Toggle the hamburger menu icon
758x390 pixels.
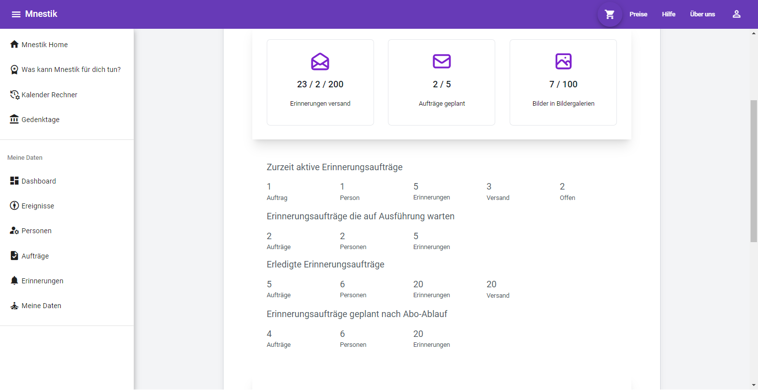pyautogui.click(x=16, y=14)
